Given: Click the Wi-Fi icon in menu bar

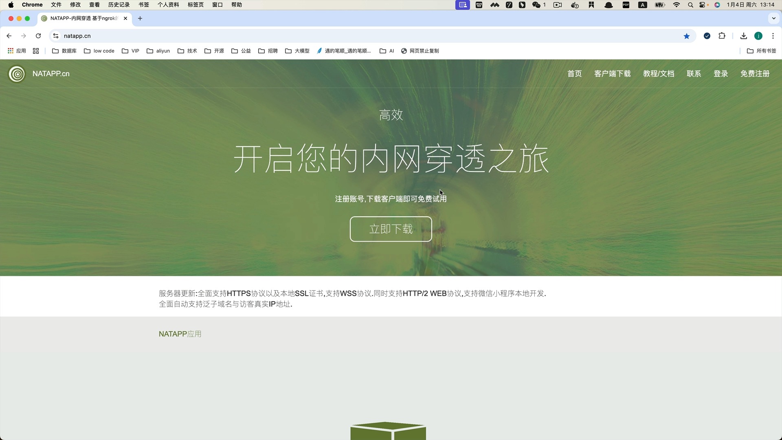Looking at the screenshot, I should click(x=677, y=5).
